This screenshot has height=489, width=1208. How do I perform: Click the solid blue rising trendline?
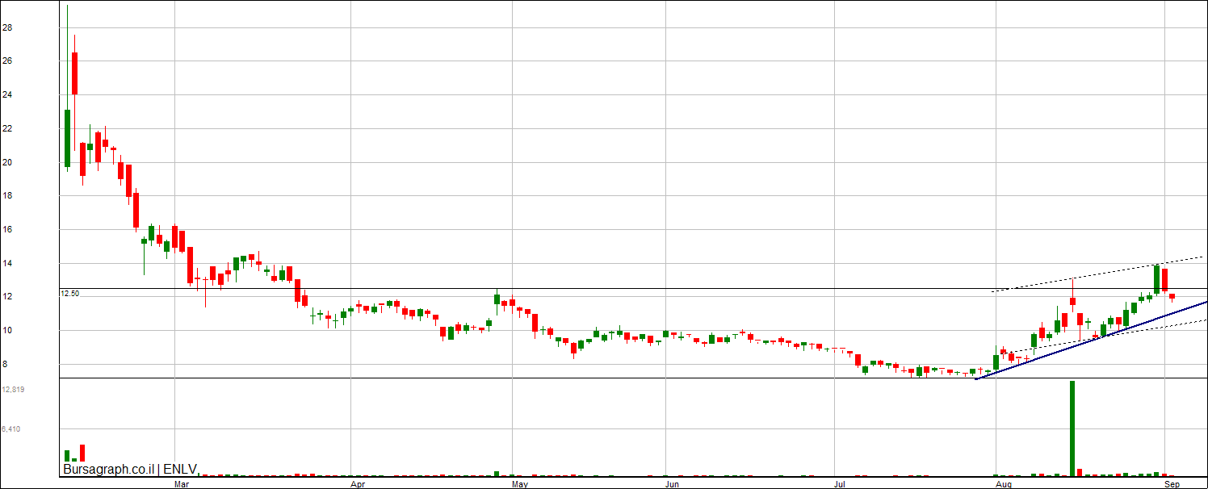point(1092,340)
